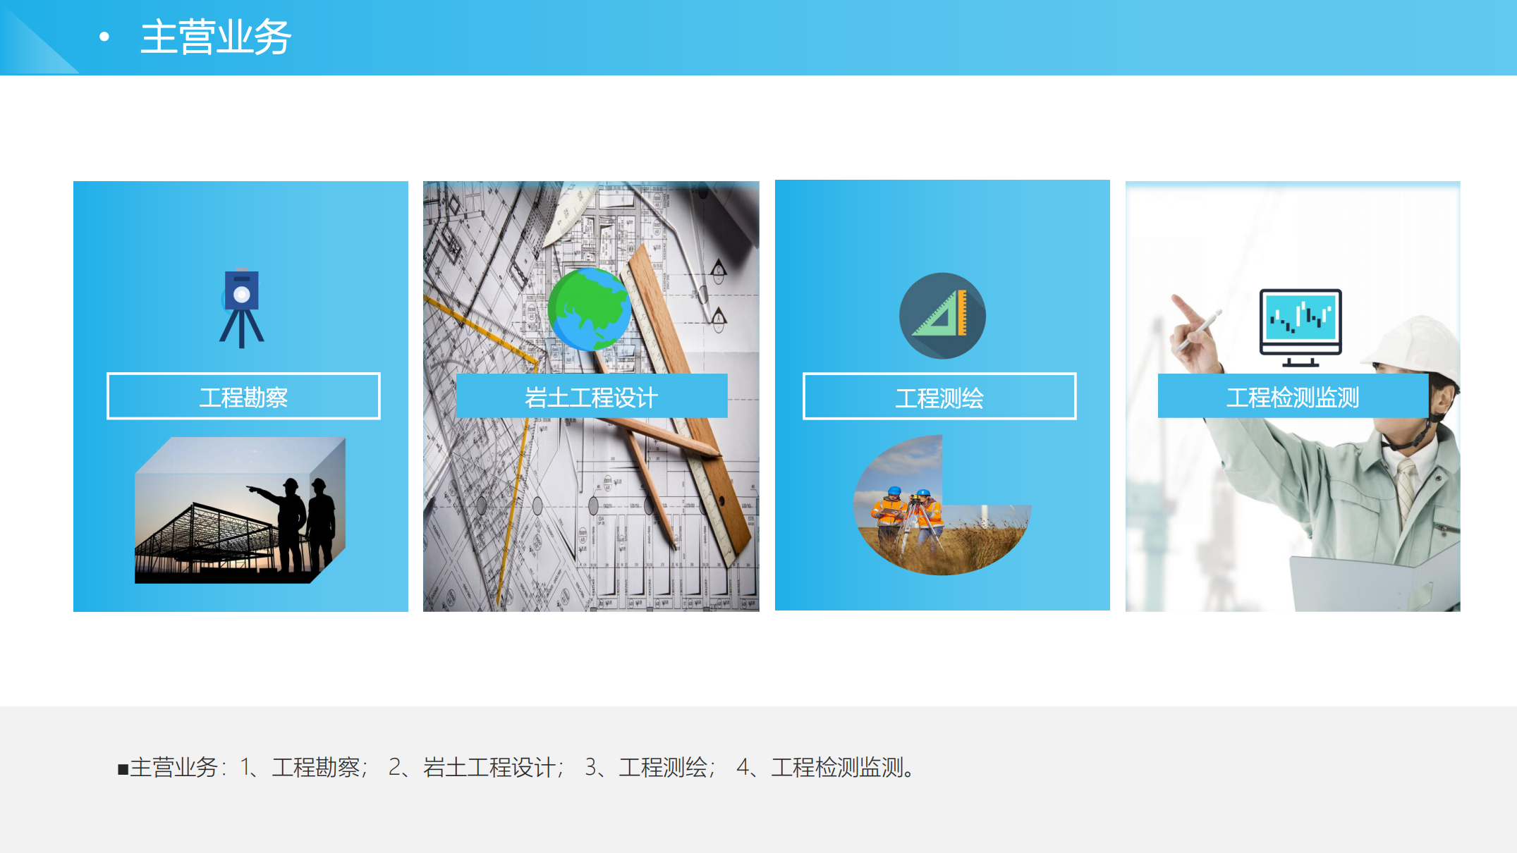1517x853 pixels.
Task: Click the 主营业务 slide title
Action: [x=216, y=37]
